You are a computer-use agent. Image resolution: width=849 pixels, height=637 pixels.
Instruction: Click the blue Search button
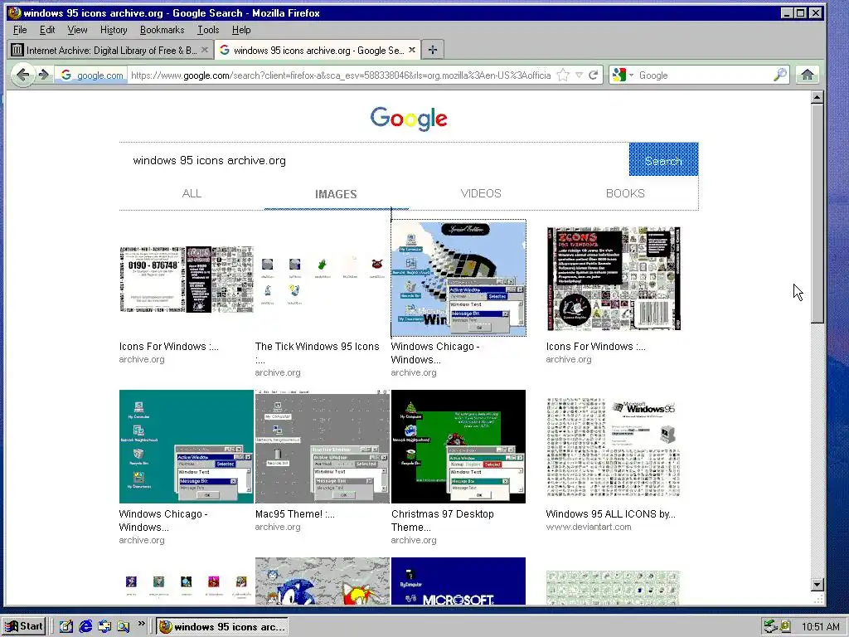point(663,159)
